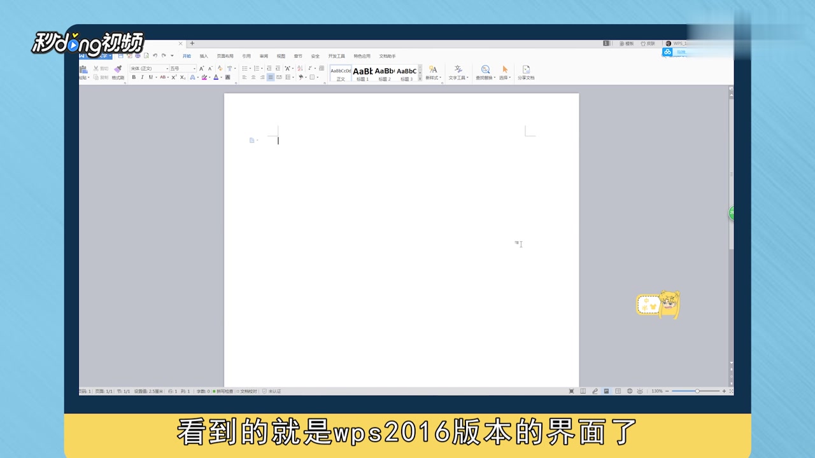Apply Superscript X² formatting

point(174,77)
